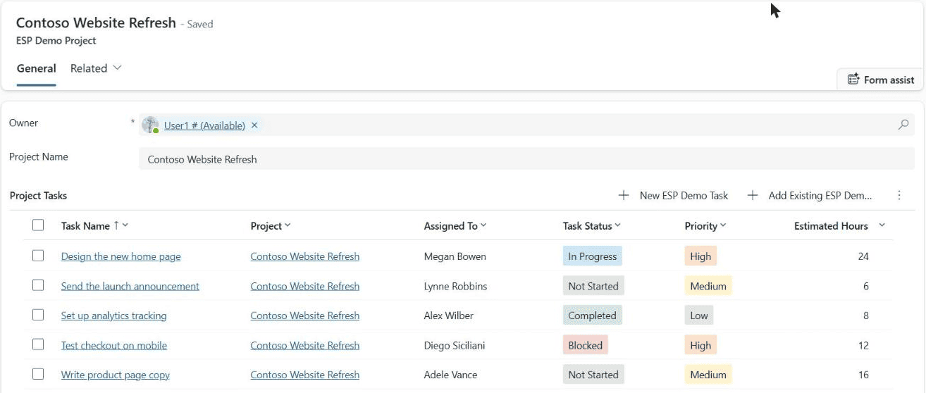Open the Related tab
This screenshot has height=393, width=926.
(97, 68)
